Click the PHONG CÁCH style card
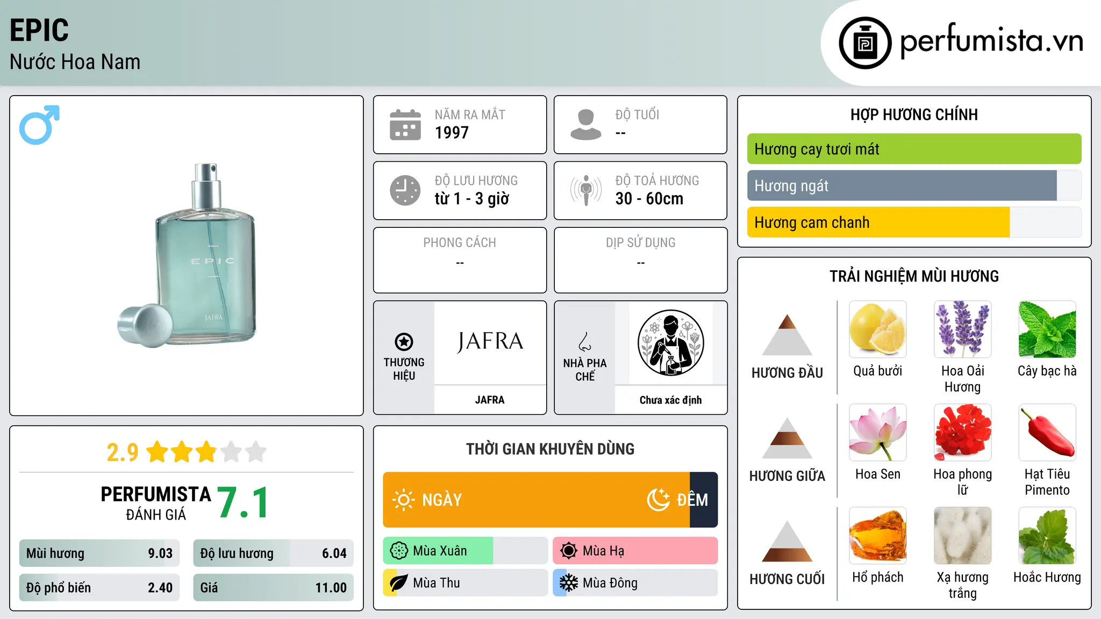The height and width of the screenshot is (619, 1101). [x=460, y=260]
